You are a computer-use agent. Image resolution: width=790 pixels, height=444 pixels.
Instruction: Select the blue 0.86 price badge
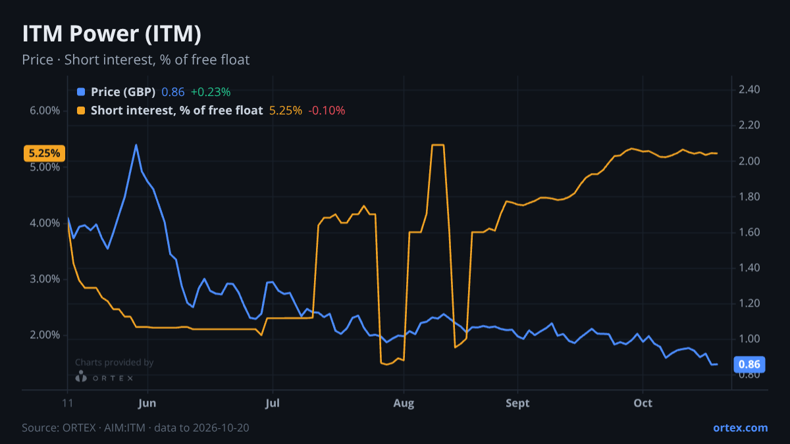(750, 364)
